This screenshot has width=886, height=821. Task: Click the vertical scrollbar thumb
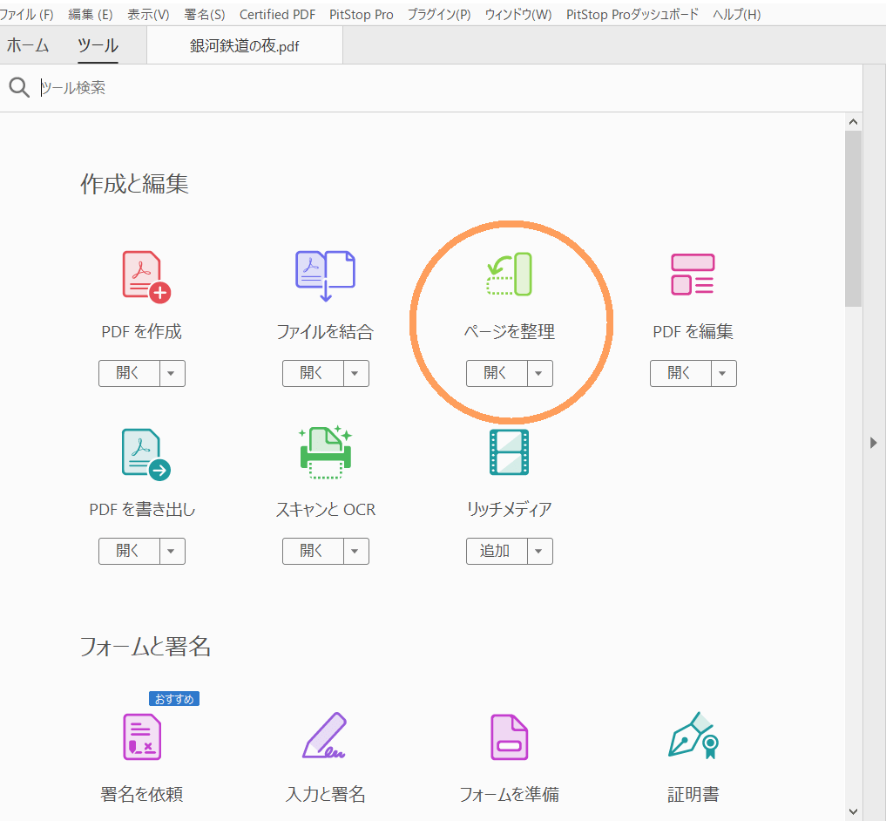point(853,219)
